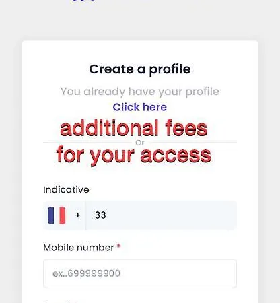
Task: Click the for your access overlay text
Action: pos(134,155)
